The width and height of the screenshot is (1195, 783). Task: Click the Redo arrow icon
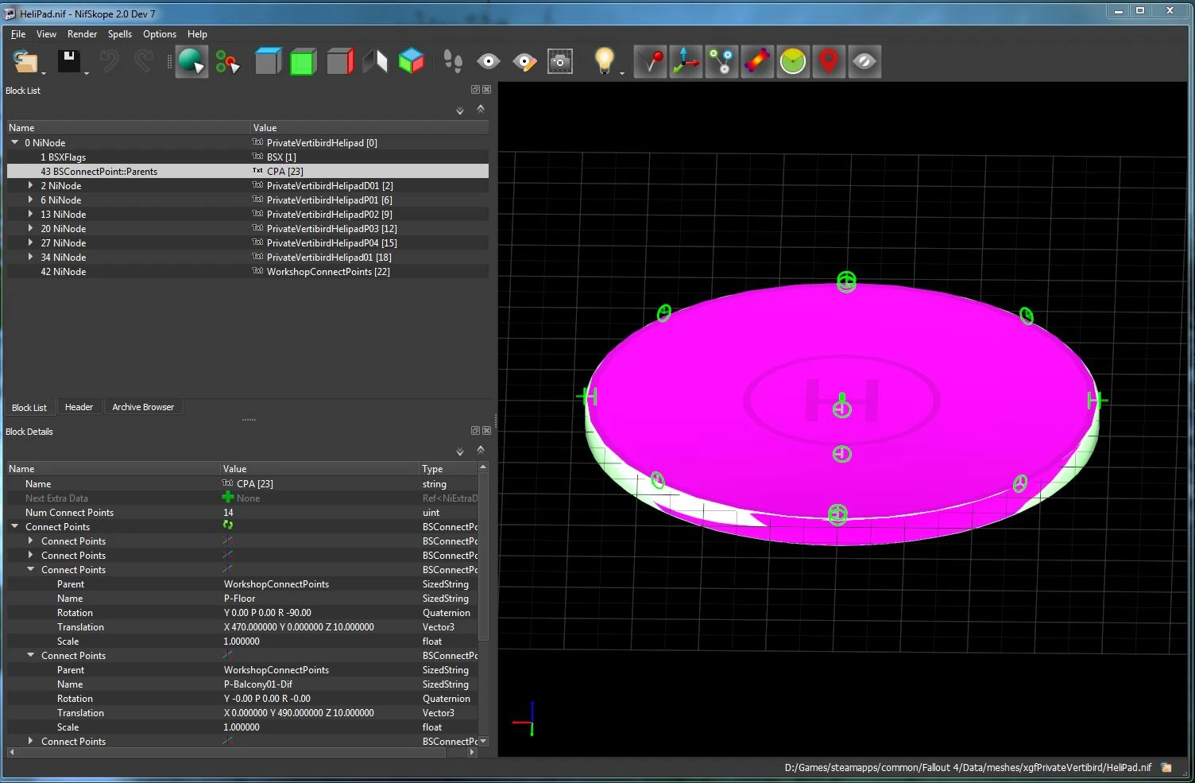click(144, 61)
